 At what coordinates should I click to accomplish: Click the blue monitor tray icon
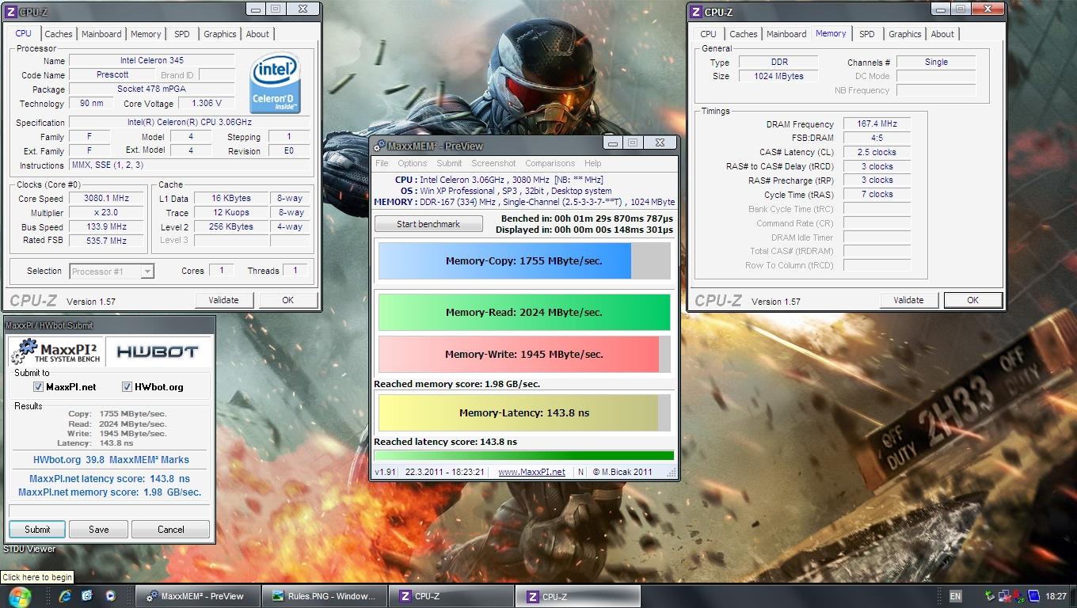1033,596
